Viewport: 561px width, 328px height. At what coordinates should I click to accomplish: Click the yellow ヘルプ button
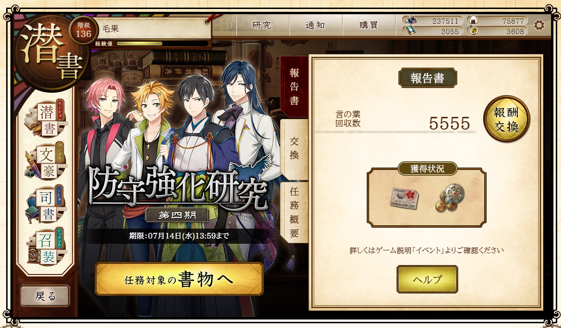click(427, 279)
